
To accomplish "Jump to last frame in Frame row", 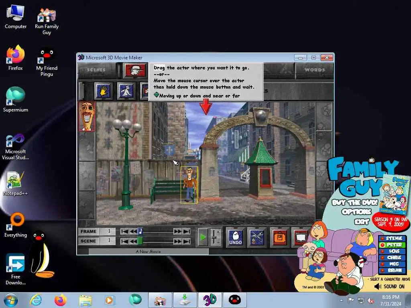I will click(x=186, y=231).
